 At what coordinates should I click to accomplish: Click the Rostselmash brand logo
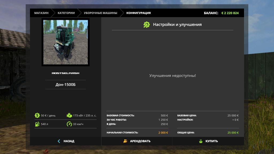coord(66,73)
